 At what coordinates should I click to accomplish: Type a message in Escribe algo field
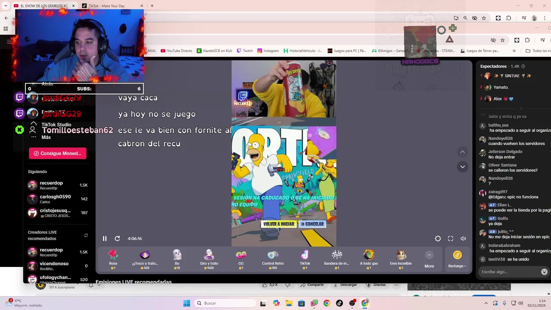coord(509,272)
